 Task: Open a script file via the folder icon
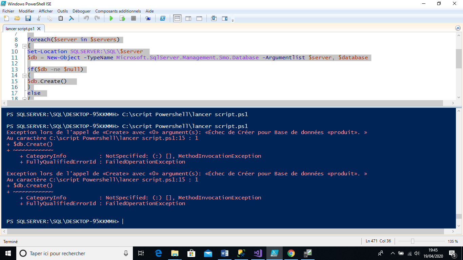click(17, 18)
